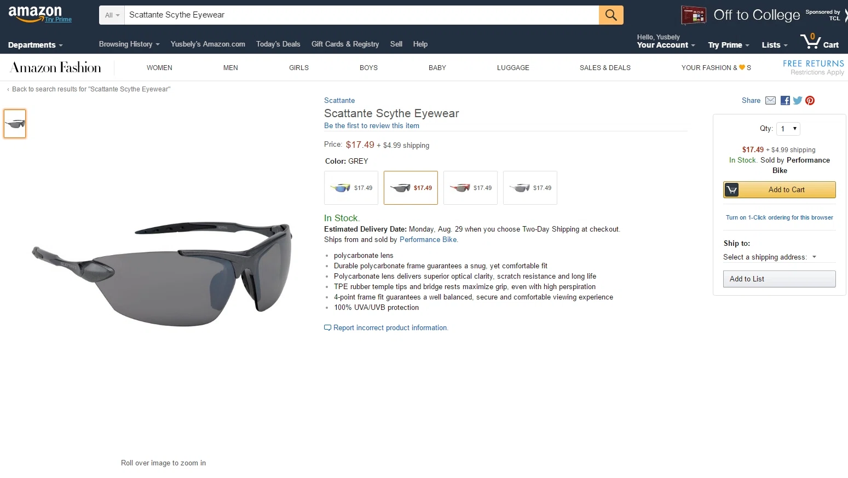This screenshot has height=478, width=848.
Task: Click Add to List button
Action: pos(780,279)
